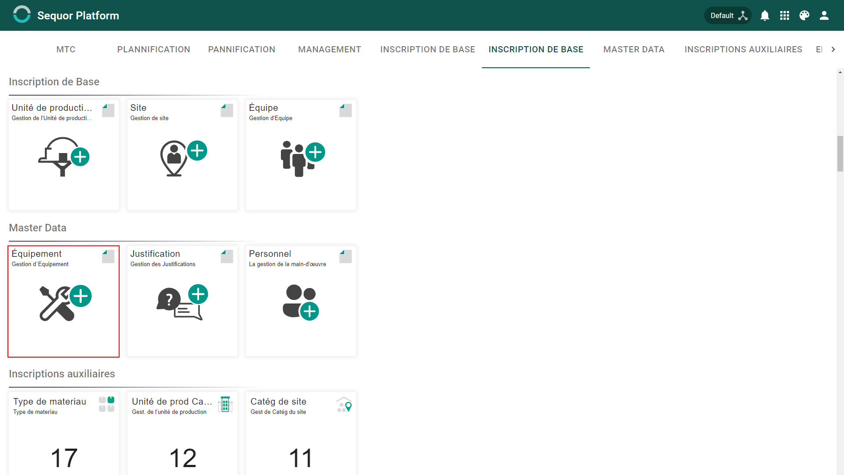Switch to the INSCRIPTIONS AUXILIAIRES tab
Viewport: 844px width, 475px height.
(x=743, y=49)
